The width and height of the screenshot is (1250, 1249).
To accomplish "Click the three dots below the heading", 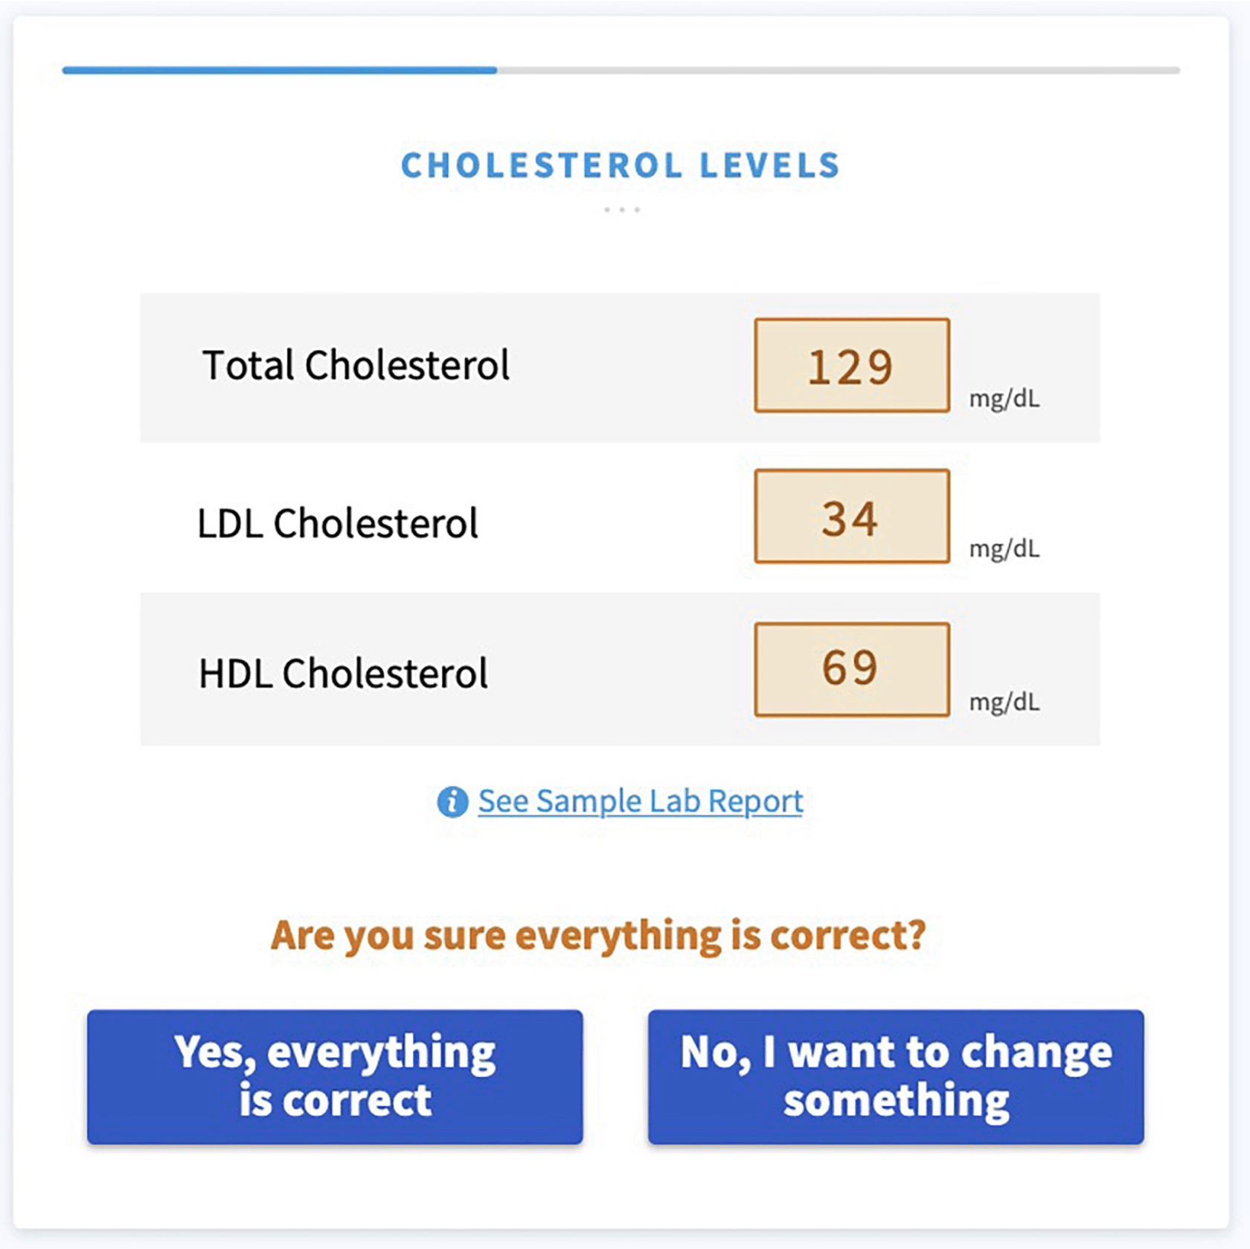I will click(x=622, y=210).
